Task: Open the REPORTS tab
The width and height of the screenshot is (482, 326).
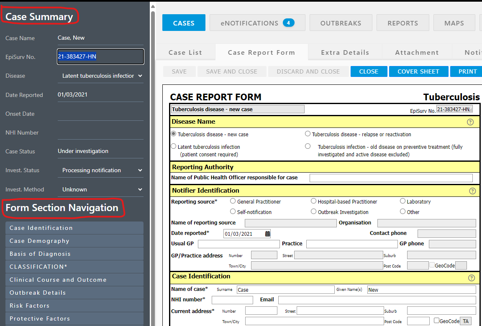Action: [403, 23]
